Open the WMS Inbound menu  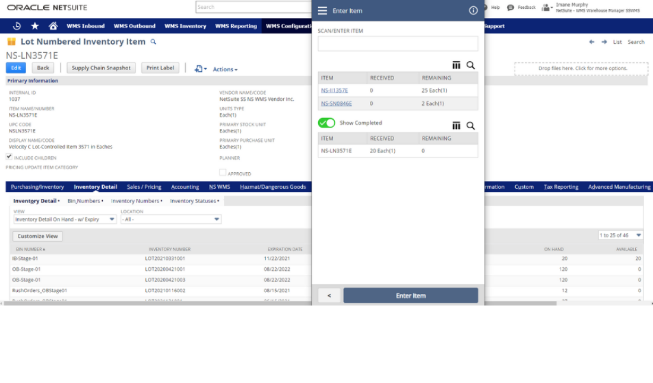click(85, 26)
